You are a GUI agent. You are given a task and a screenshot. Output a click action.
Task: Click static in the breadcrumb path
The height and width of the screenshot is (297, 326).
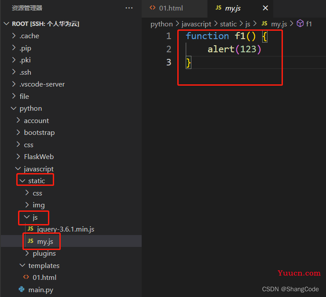pos(228,24)
